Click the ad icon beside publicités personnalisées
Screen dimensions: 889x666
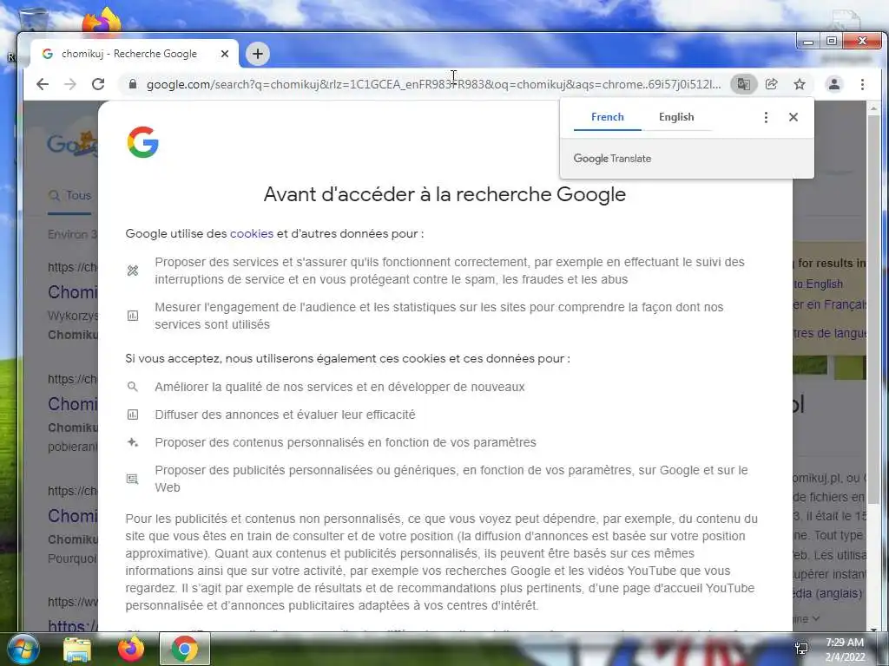133,479
